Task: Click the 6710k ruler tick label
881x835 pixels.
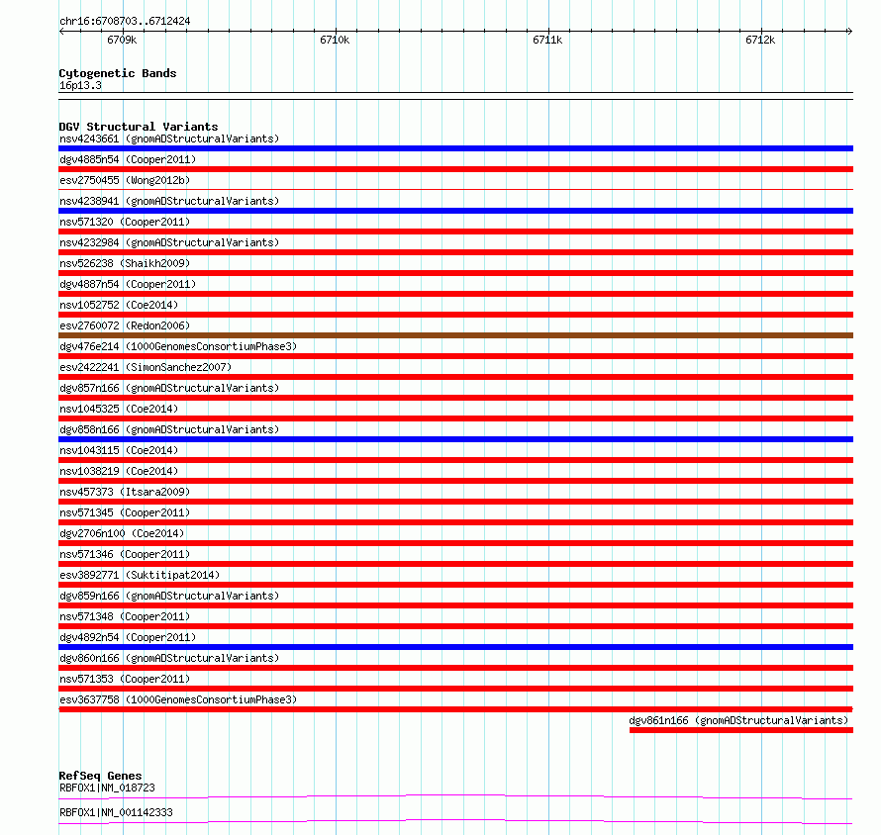Action: coord(335,40)
